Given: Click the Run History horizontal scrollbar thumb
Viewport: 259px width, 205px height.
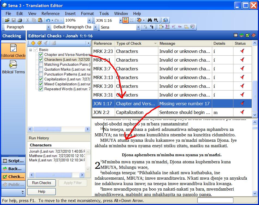Looking at the screenshot, I should click(53, 175).
